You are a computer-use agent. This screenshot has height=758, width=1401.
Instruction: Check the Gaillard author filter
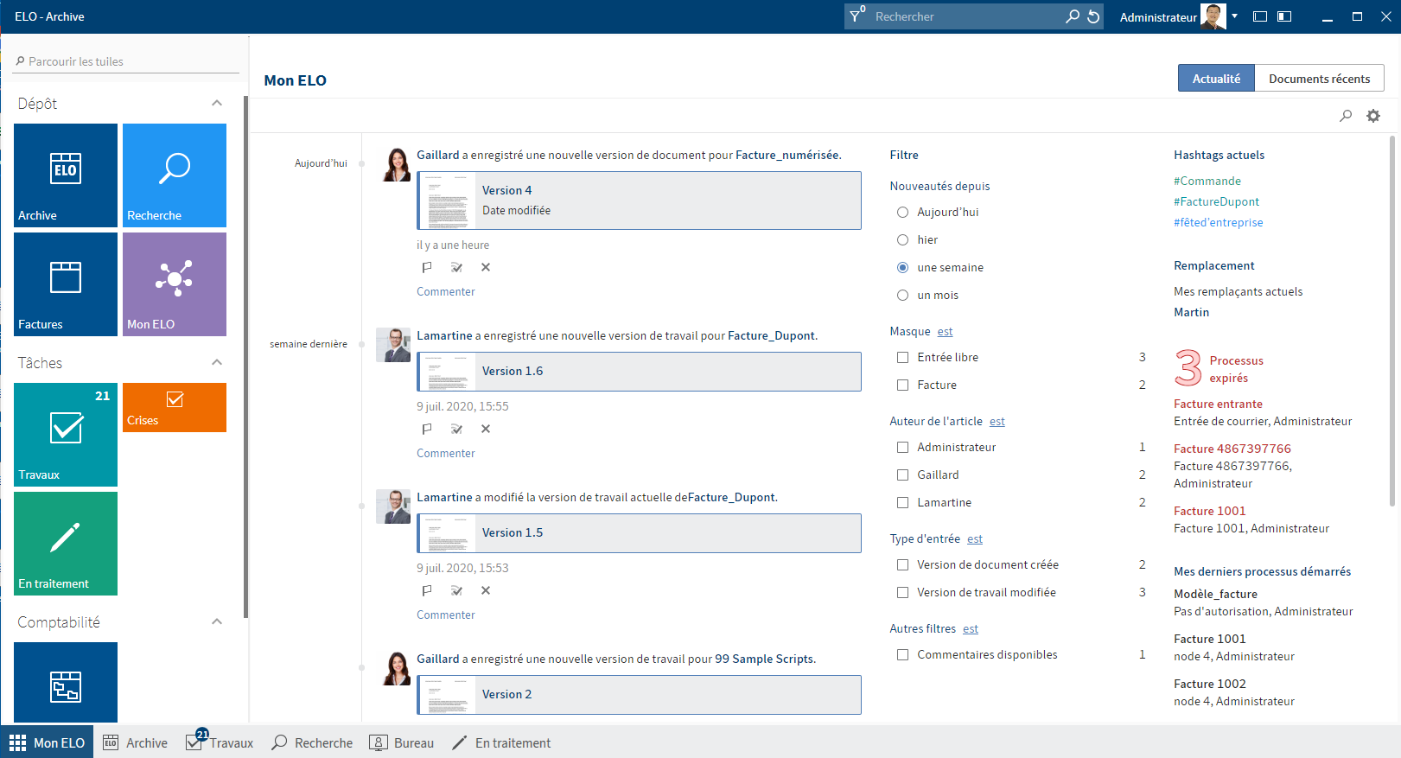[x=902, y=475]
